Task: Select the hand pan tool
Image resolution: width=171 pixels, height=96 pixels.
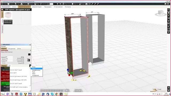Action: [x=169, y=13]
